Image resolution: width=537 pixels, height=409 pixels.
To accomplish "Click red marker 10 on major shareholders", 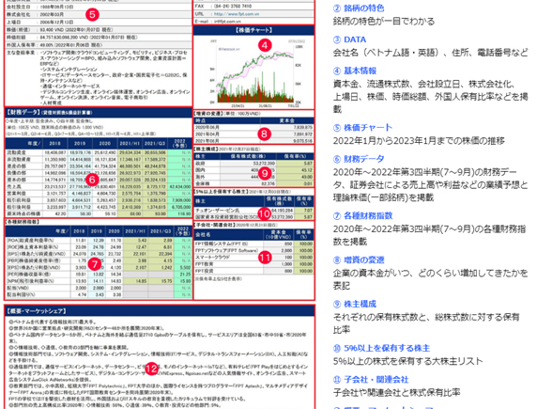I will click(x=265, y=214).
